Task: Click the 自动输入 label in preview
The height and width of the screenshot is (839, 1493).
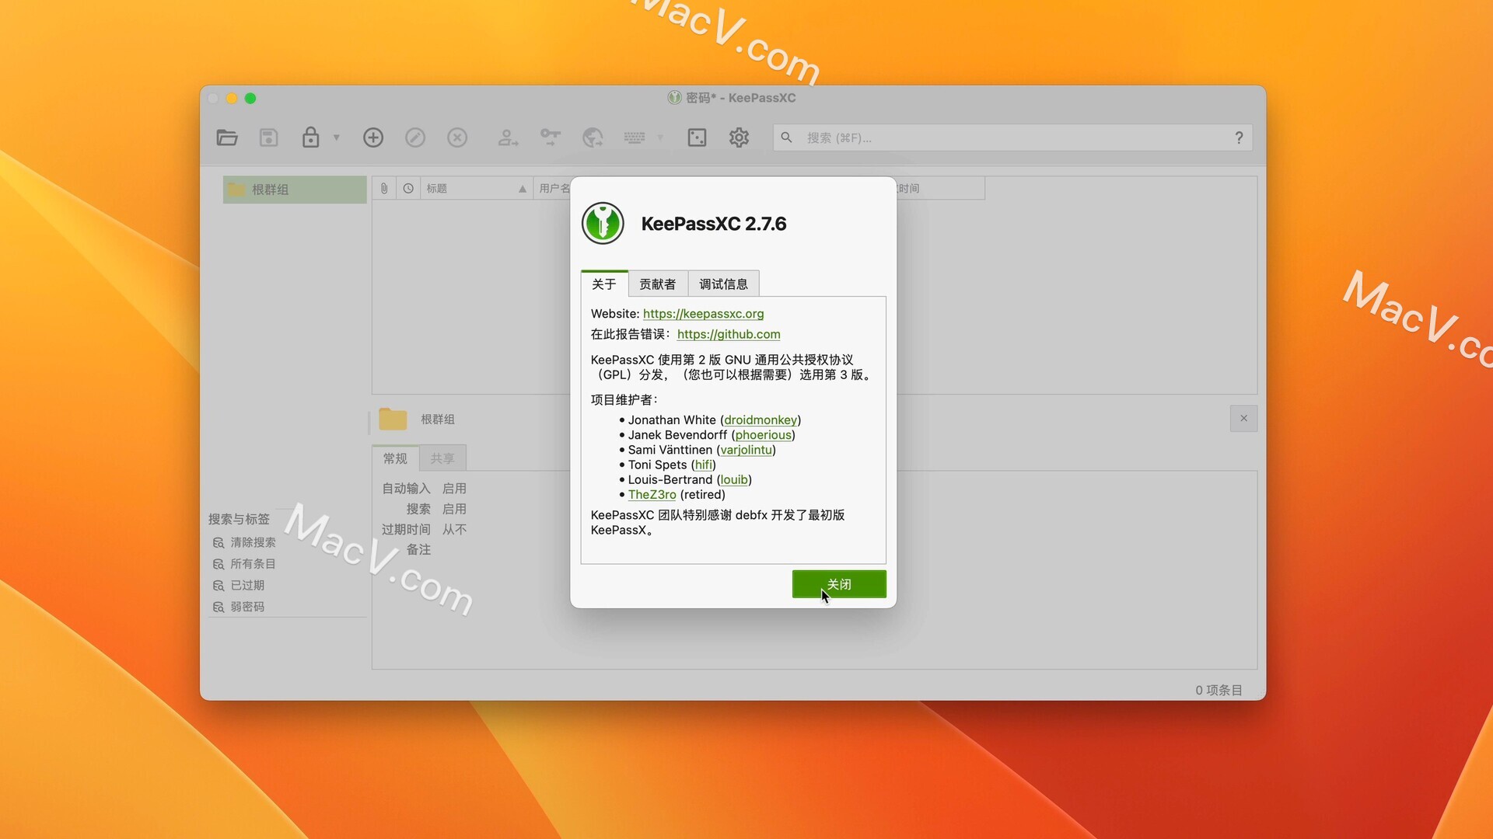Action: [x=406, y=489]
